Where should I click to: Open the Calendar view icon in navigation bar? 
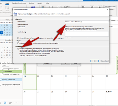tap(5, 103)
